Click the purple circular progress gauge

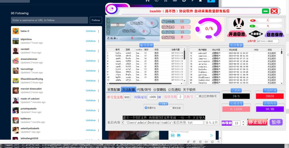(209, 28)
